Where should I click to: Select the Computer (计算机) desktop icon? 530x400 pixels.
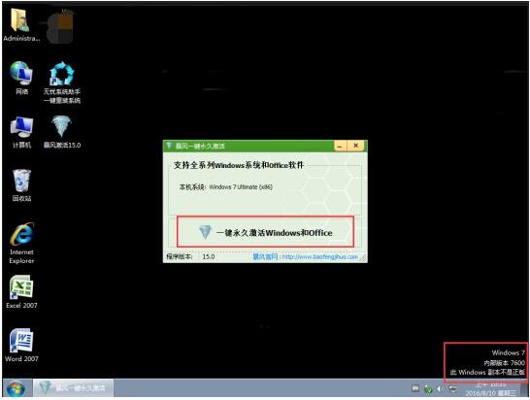(21, 132)
